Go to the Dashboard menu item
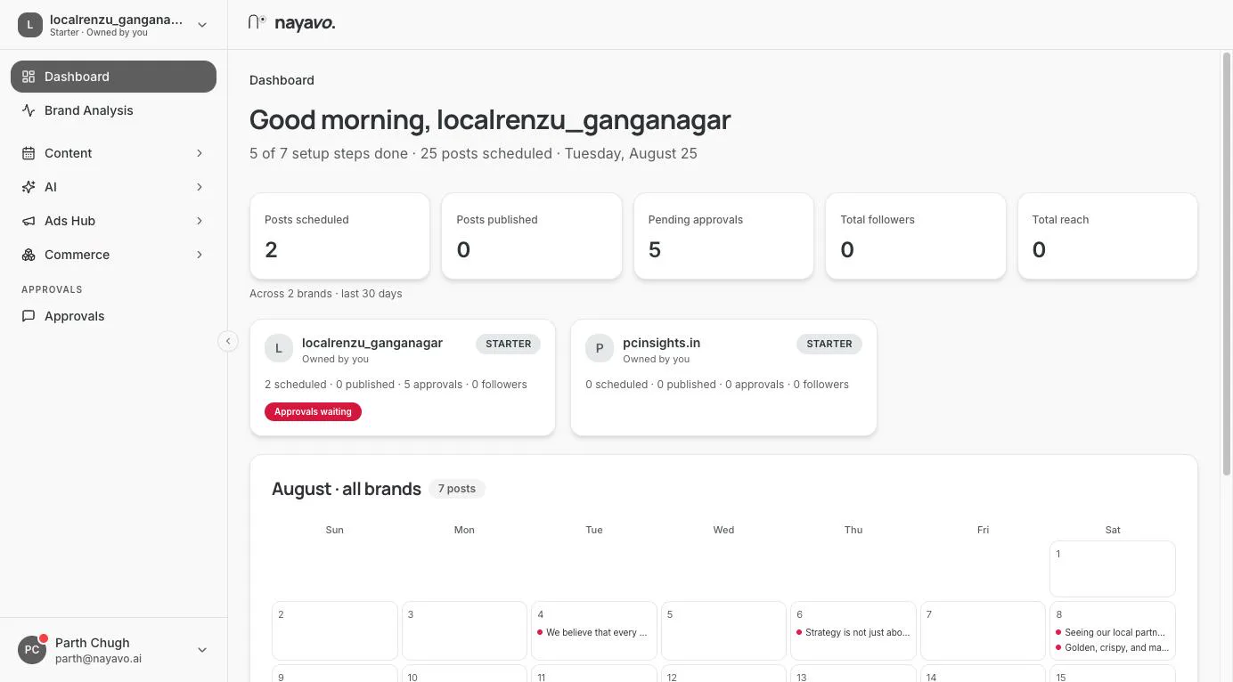This screenshot has width=1233, height=682. (113, 77)
